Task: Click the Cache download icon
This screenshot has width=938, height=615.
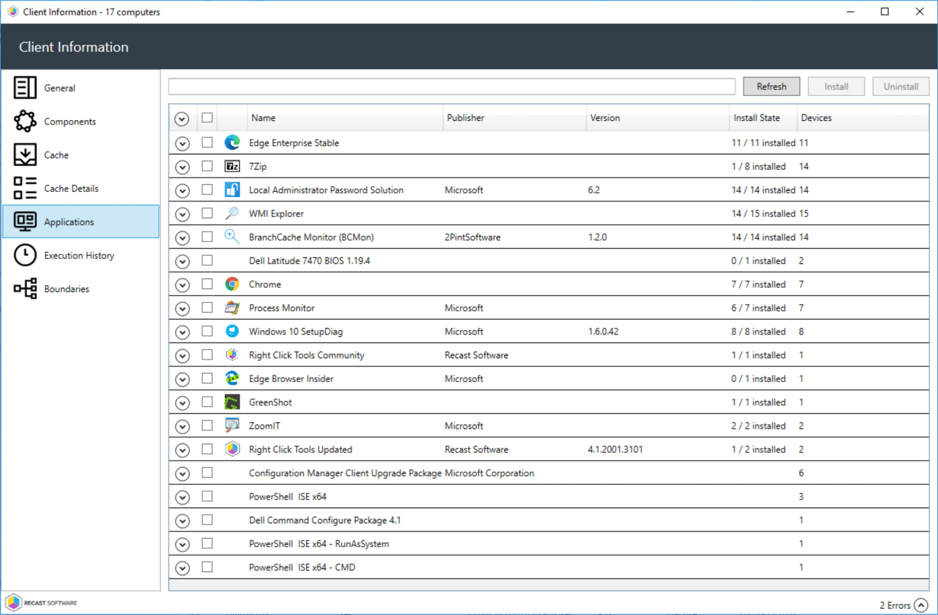Action: click(x=25, y=155)
